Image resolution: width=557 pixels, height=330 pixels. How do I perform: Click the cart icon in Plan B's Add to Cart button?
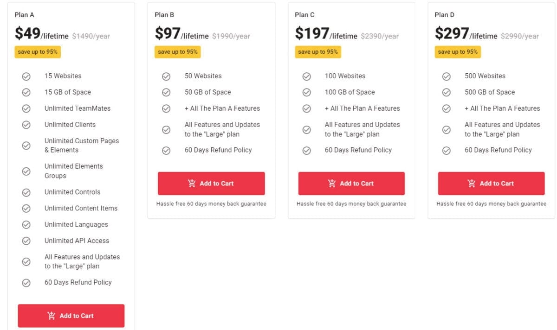[192, 183]
